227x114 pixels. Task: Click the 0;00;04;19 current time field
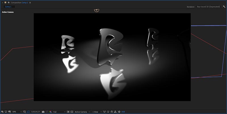point(35,112)
